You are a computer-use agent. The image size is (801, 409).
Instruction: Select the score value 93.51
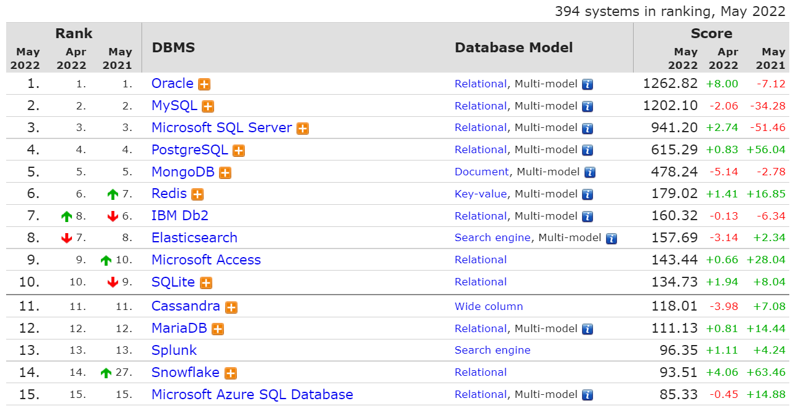coord(679,373)
